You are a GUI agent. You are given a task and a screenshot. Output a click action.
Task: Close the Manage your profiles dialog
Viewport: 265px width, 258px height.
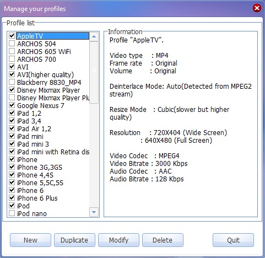coord(257,8)
